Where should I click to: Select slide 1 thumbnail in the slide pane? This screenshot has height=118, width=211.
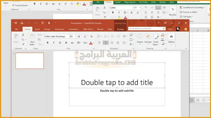30,61
